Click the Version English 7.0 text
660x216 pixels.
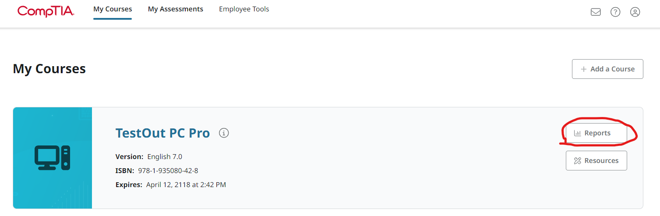coord(165,157)
